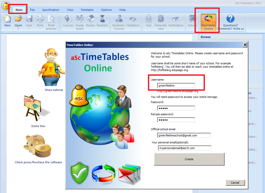Screen dimensions: 265x193
Task: Close the TimeTables Online dialog
Action: [x=245, y=45]
